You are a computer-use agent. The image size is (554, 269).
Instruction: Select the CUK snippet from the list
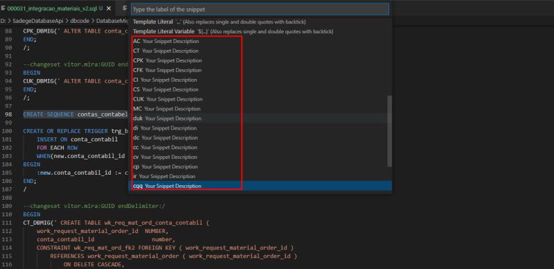tap(260, 99)
